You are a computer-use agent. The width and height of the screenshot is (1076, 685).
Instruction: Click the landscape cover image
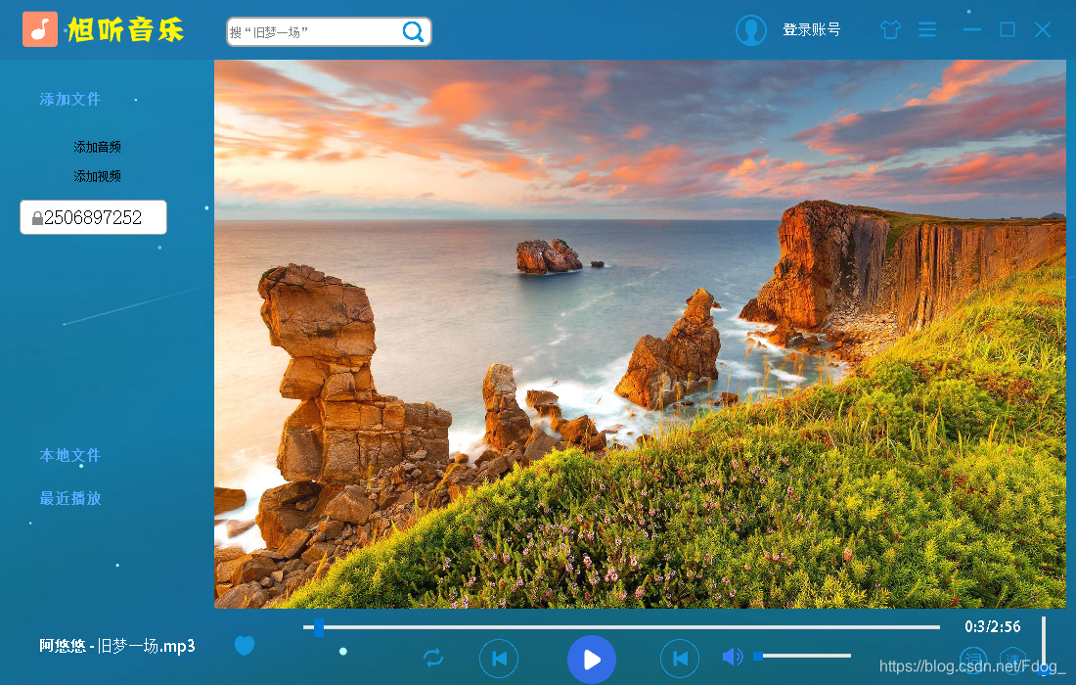(x=640, y=335)
